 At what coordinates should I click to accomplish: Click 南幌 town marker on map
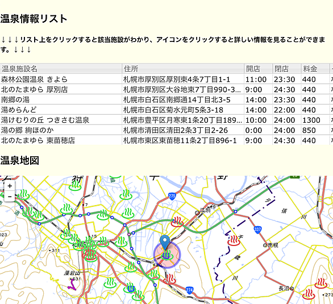pyautogui.click(x=265, y=245)
